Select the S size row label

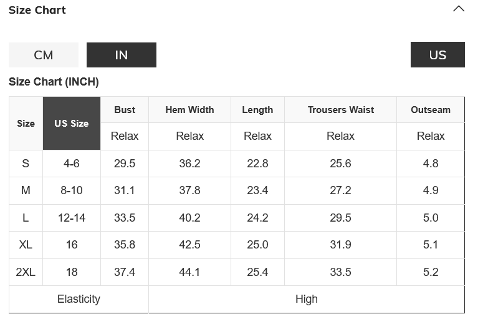pyautogui.click(x=26, y=164)
